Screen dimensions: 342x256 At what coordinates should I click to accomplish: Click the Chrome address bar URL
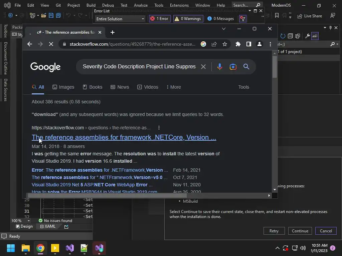pyautogui.click(x=132, y=44)
